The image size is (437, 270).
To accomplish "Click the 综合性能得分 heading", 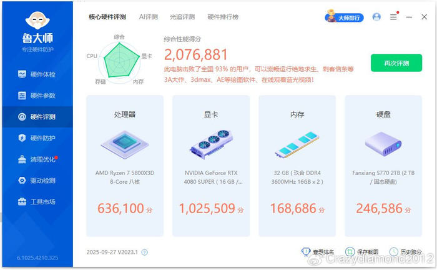I will (x=182, y=39).
